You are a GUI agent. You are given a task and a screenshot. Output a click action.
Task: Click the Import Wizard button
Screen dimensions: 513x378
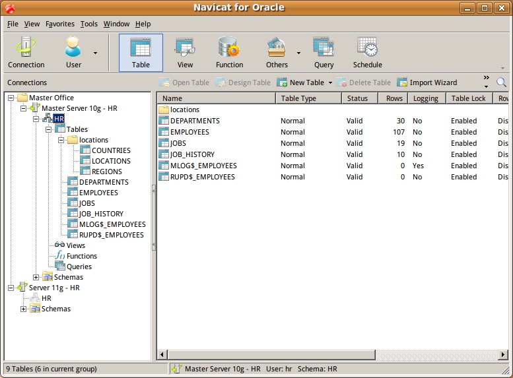(x=427, y=82)
